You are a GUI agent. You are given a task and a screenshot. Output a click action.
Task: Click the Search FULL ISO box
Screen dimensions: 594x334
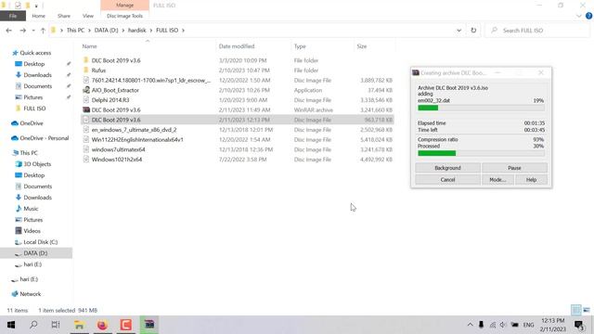point(538,31)
